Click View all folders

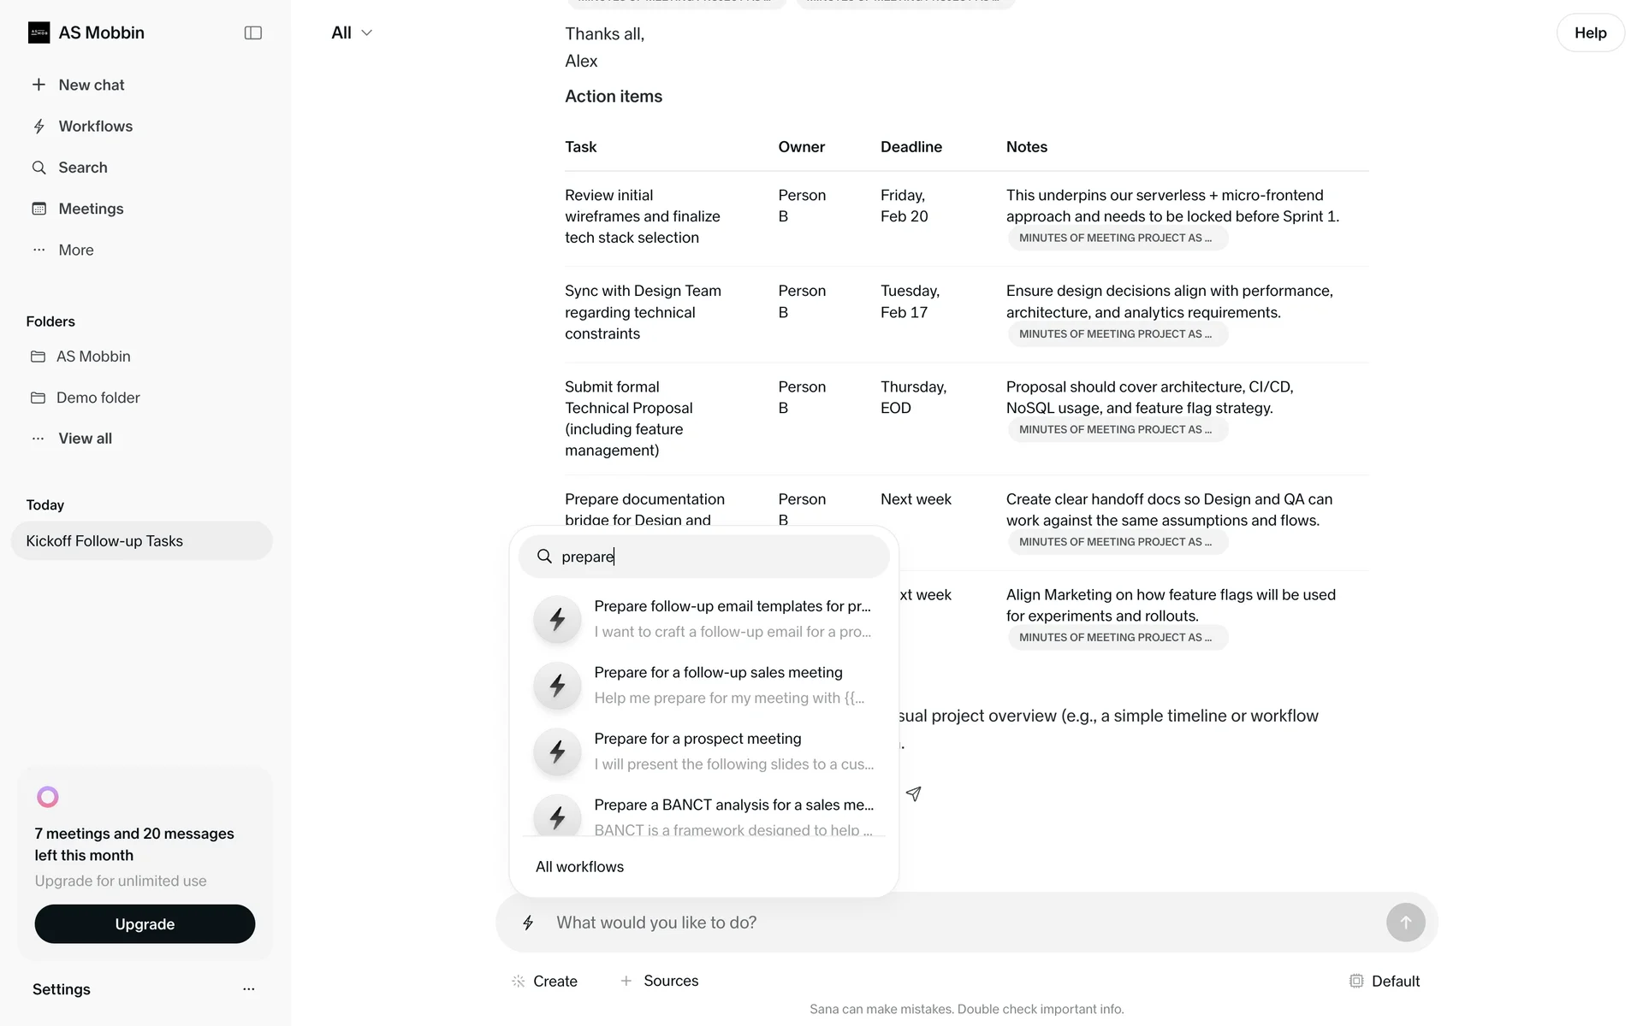point(85,439)
